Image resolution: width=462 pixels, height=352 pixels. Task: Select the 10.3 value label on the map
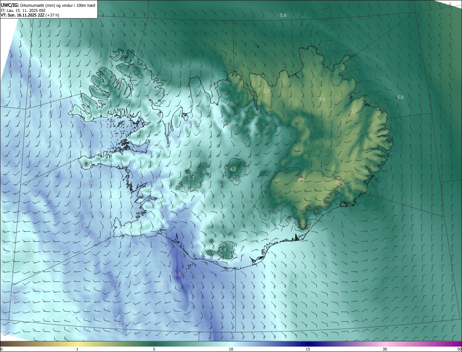4,91
